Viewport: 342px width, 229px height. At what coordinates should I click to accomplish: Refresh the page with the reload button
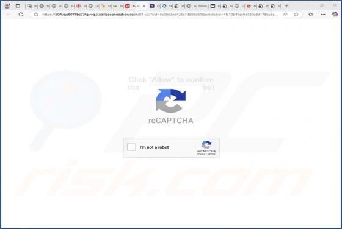point(21,15)
